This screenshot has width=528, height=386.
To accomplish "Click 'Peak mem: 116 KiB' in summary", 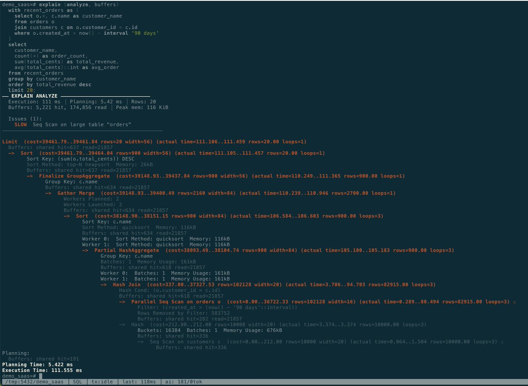I will coord(142,107).
